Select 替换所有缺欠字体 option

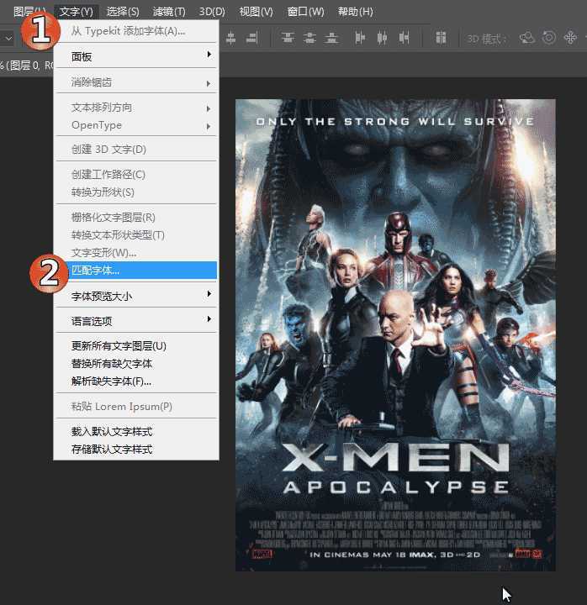pyautogui.click(x=135, y=364)
